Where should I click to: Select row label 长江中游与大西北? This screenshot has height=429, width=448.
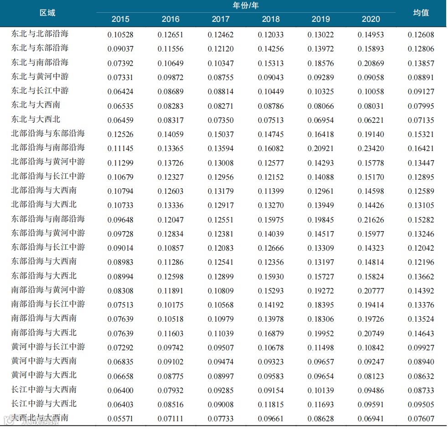tap(44, 404)
